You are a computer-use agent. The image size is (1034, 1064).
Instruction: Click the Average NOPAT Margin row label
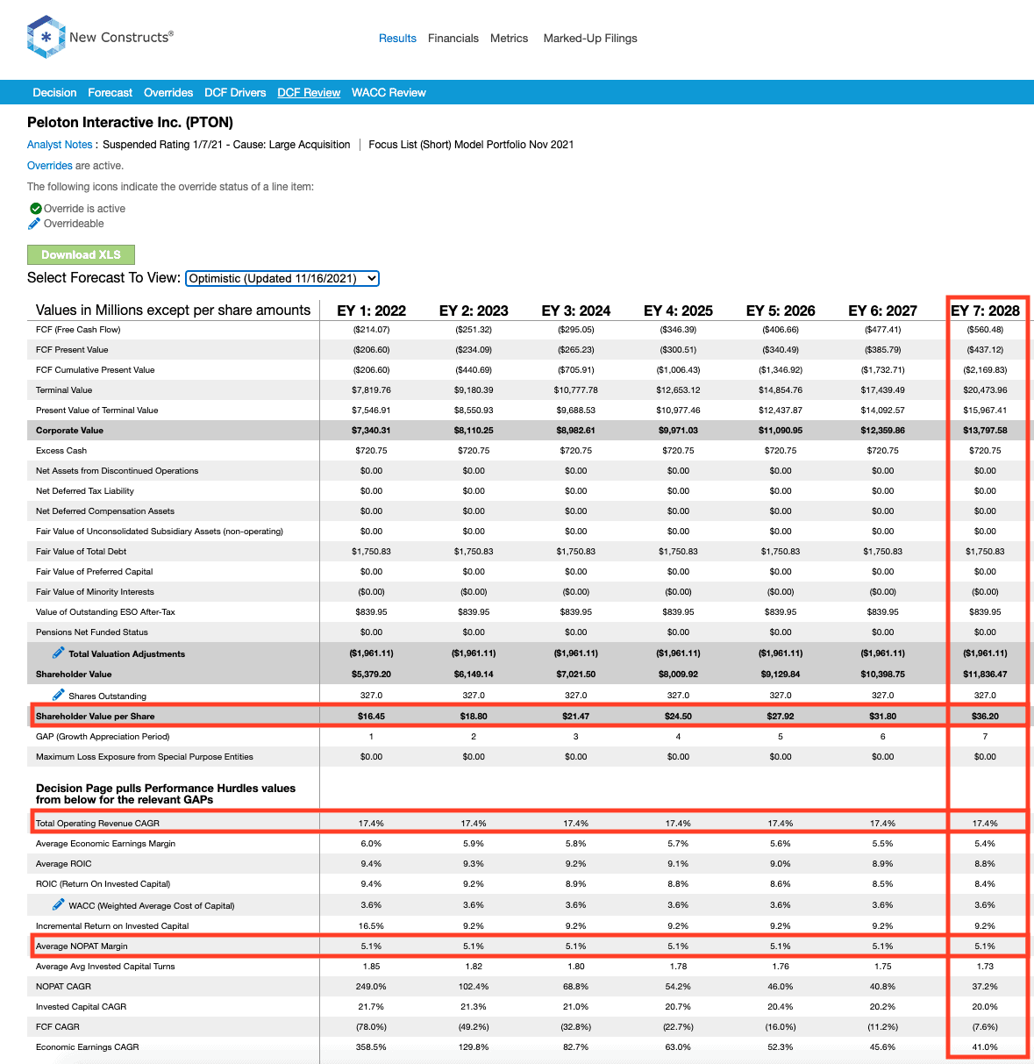click(x=82, y=946)
